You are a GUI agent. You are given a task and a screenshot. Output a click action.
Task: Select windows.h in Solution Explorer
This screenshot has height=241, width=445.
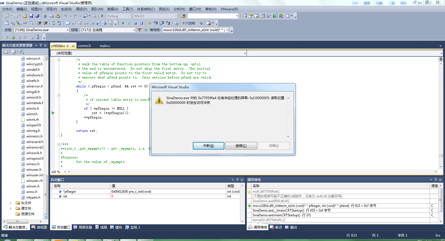pos(34,75)
